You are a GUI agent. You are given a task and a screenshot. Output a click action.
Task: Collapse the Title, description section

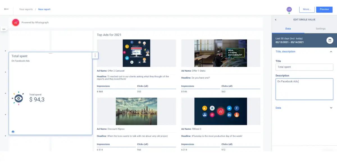pos(331,52)
